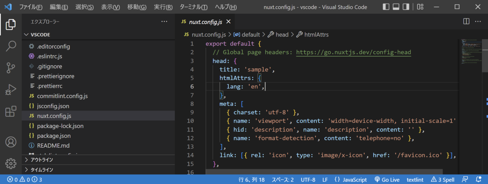Open .eslintrc.js file
The image size is (488, 184).
[x=98, y=56]
